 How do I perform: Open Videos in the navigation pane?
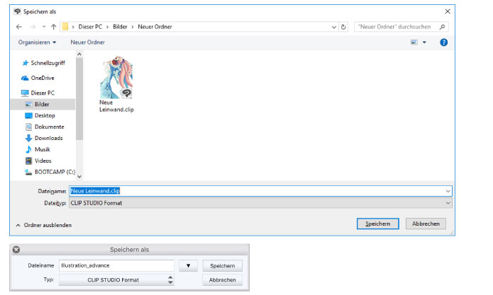pyautogui.click(x=38, y=161)
